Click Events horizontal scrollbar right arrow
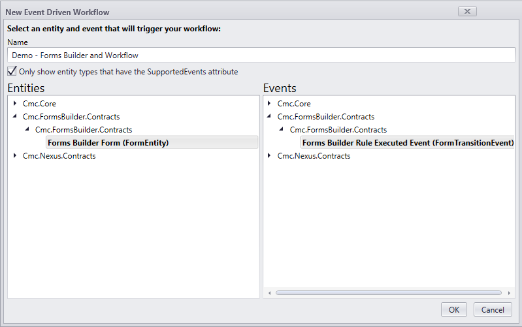Screen dimensions: 522x327 [508, 293]
